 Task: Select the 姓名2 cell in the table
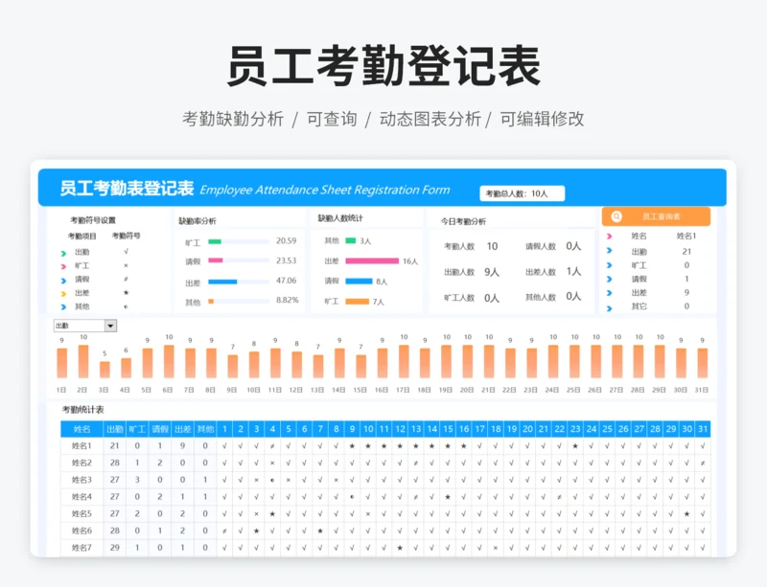[81, 463]
